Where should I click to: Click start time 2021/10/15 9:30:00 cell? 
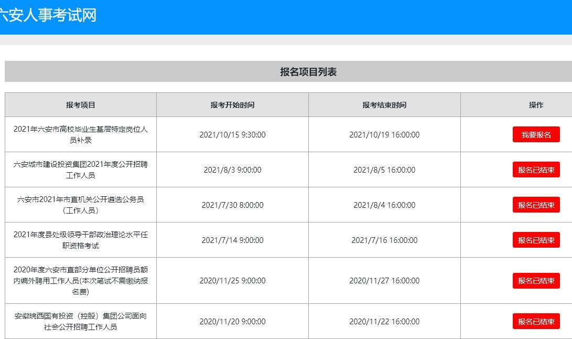tap(232, 135)
